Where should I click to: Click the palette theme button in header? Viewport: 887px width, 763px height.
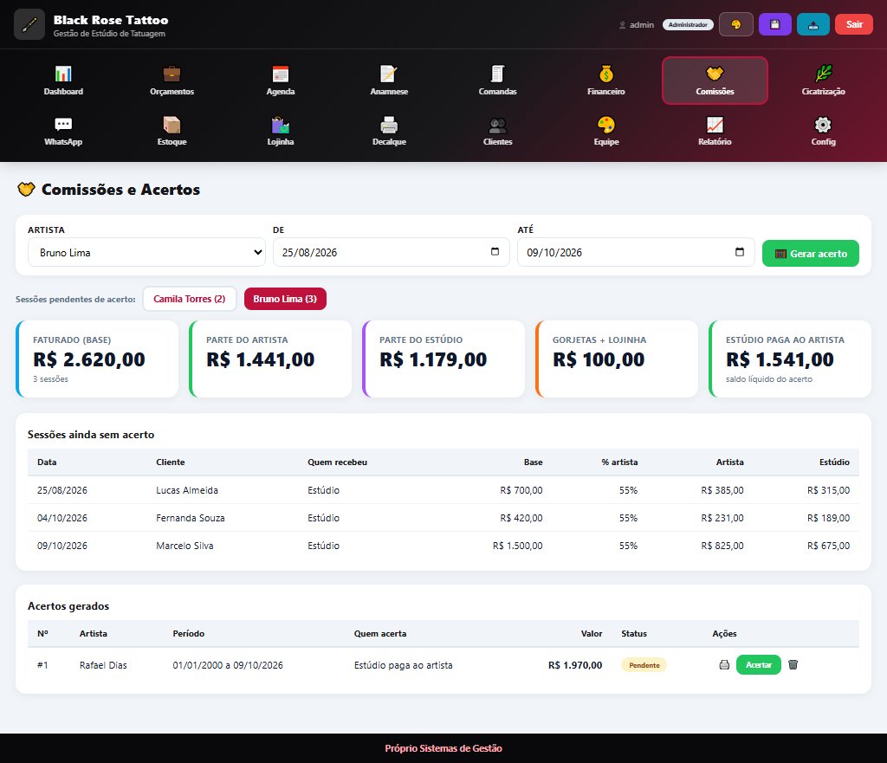(x=736, y=24)
